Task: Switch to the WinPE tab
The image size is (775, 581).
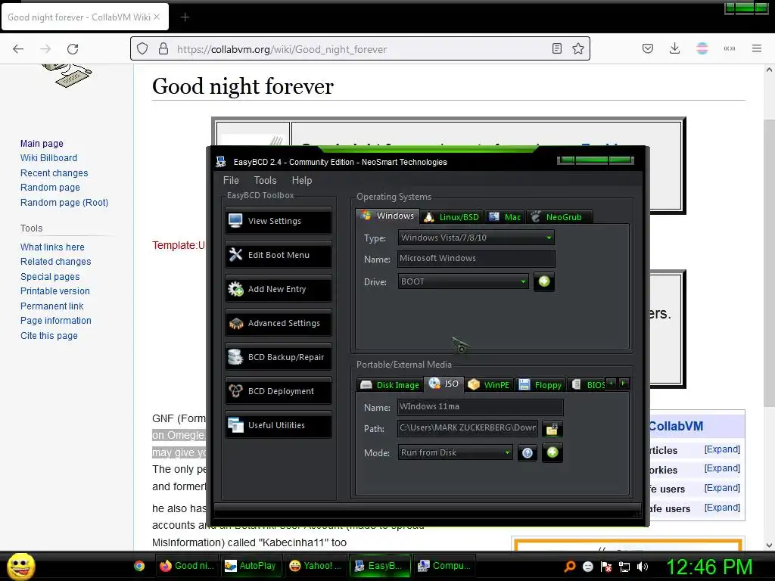Action: click(489, 385)
